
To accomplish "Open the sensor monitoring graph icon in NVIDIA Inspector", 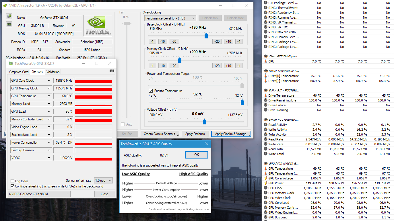I will tap(9, 24).
